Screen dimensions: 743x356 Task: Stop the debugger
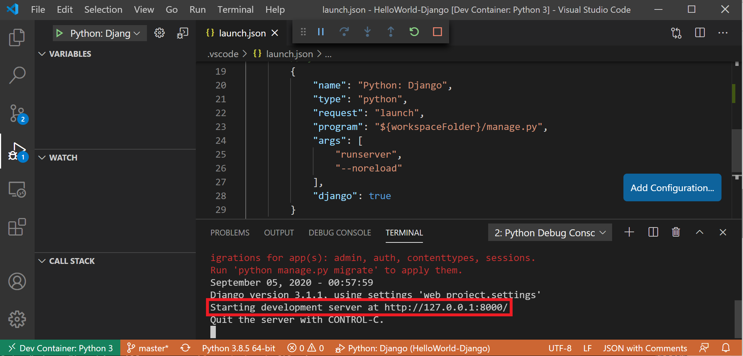point(437,32)
